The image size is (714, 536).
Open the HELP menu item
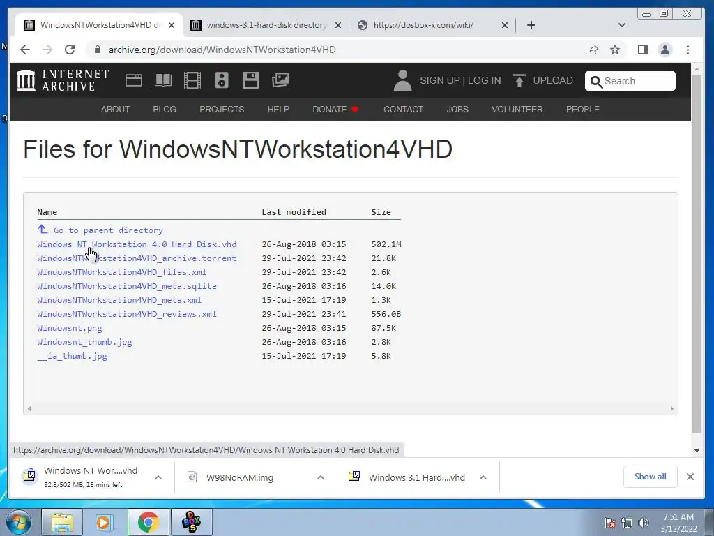coord(278,110)
